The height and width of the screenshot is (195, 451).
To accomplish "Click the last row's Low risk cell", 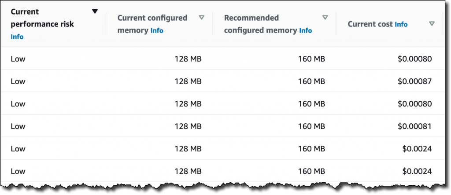I will 18,171.
